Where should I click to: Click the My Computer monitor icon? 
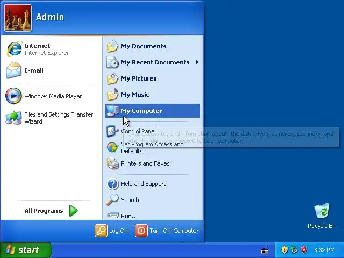click(112, 111)
